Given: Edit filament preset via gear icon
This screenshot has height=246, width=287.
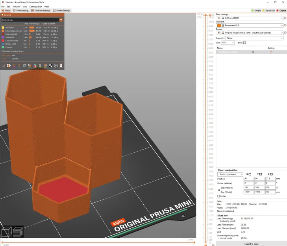Looking at the screenshot, I should (x=285, y=25).
